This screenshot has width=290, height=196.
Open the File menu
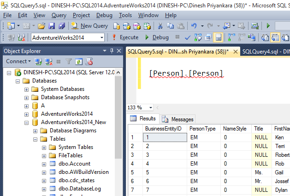point(7,15)
